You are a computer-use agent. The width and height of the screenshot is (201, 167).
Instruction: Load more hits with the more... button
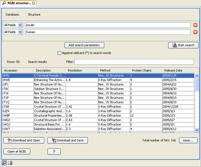[188, 140]
